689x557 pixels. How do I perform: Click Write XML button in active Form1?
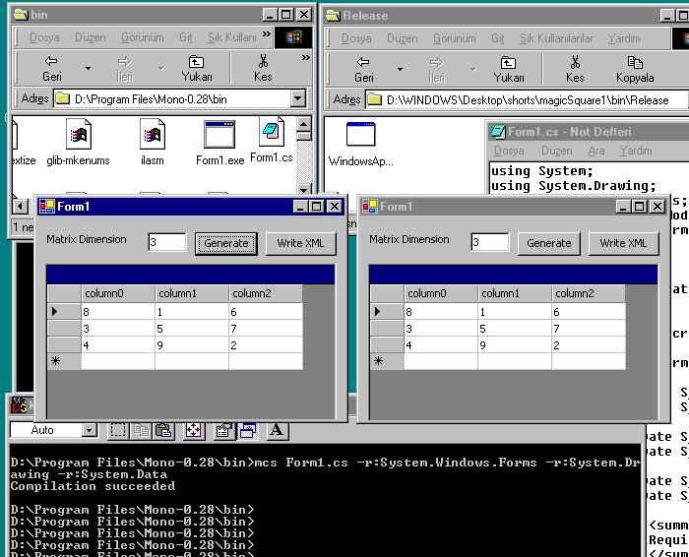pos(301,243)
